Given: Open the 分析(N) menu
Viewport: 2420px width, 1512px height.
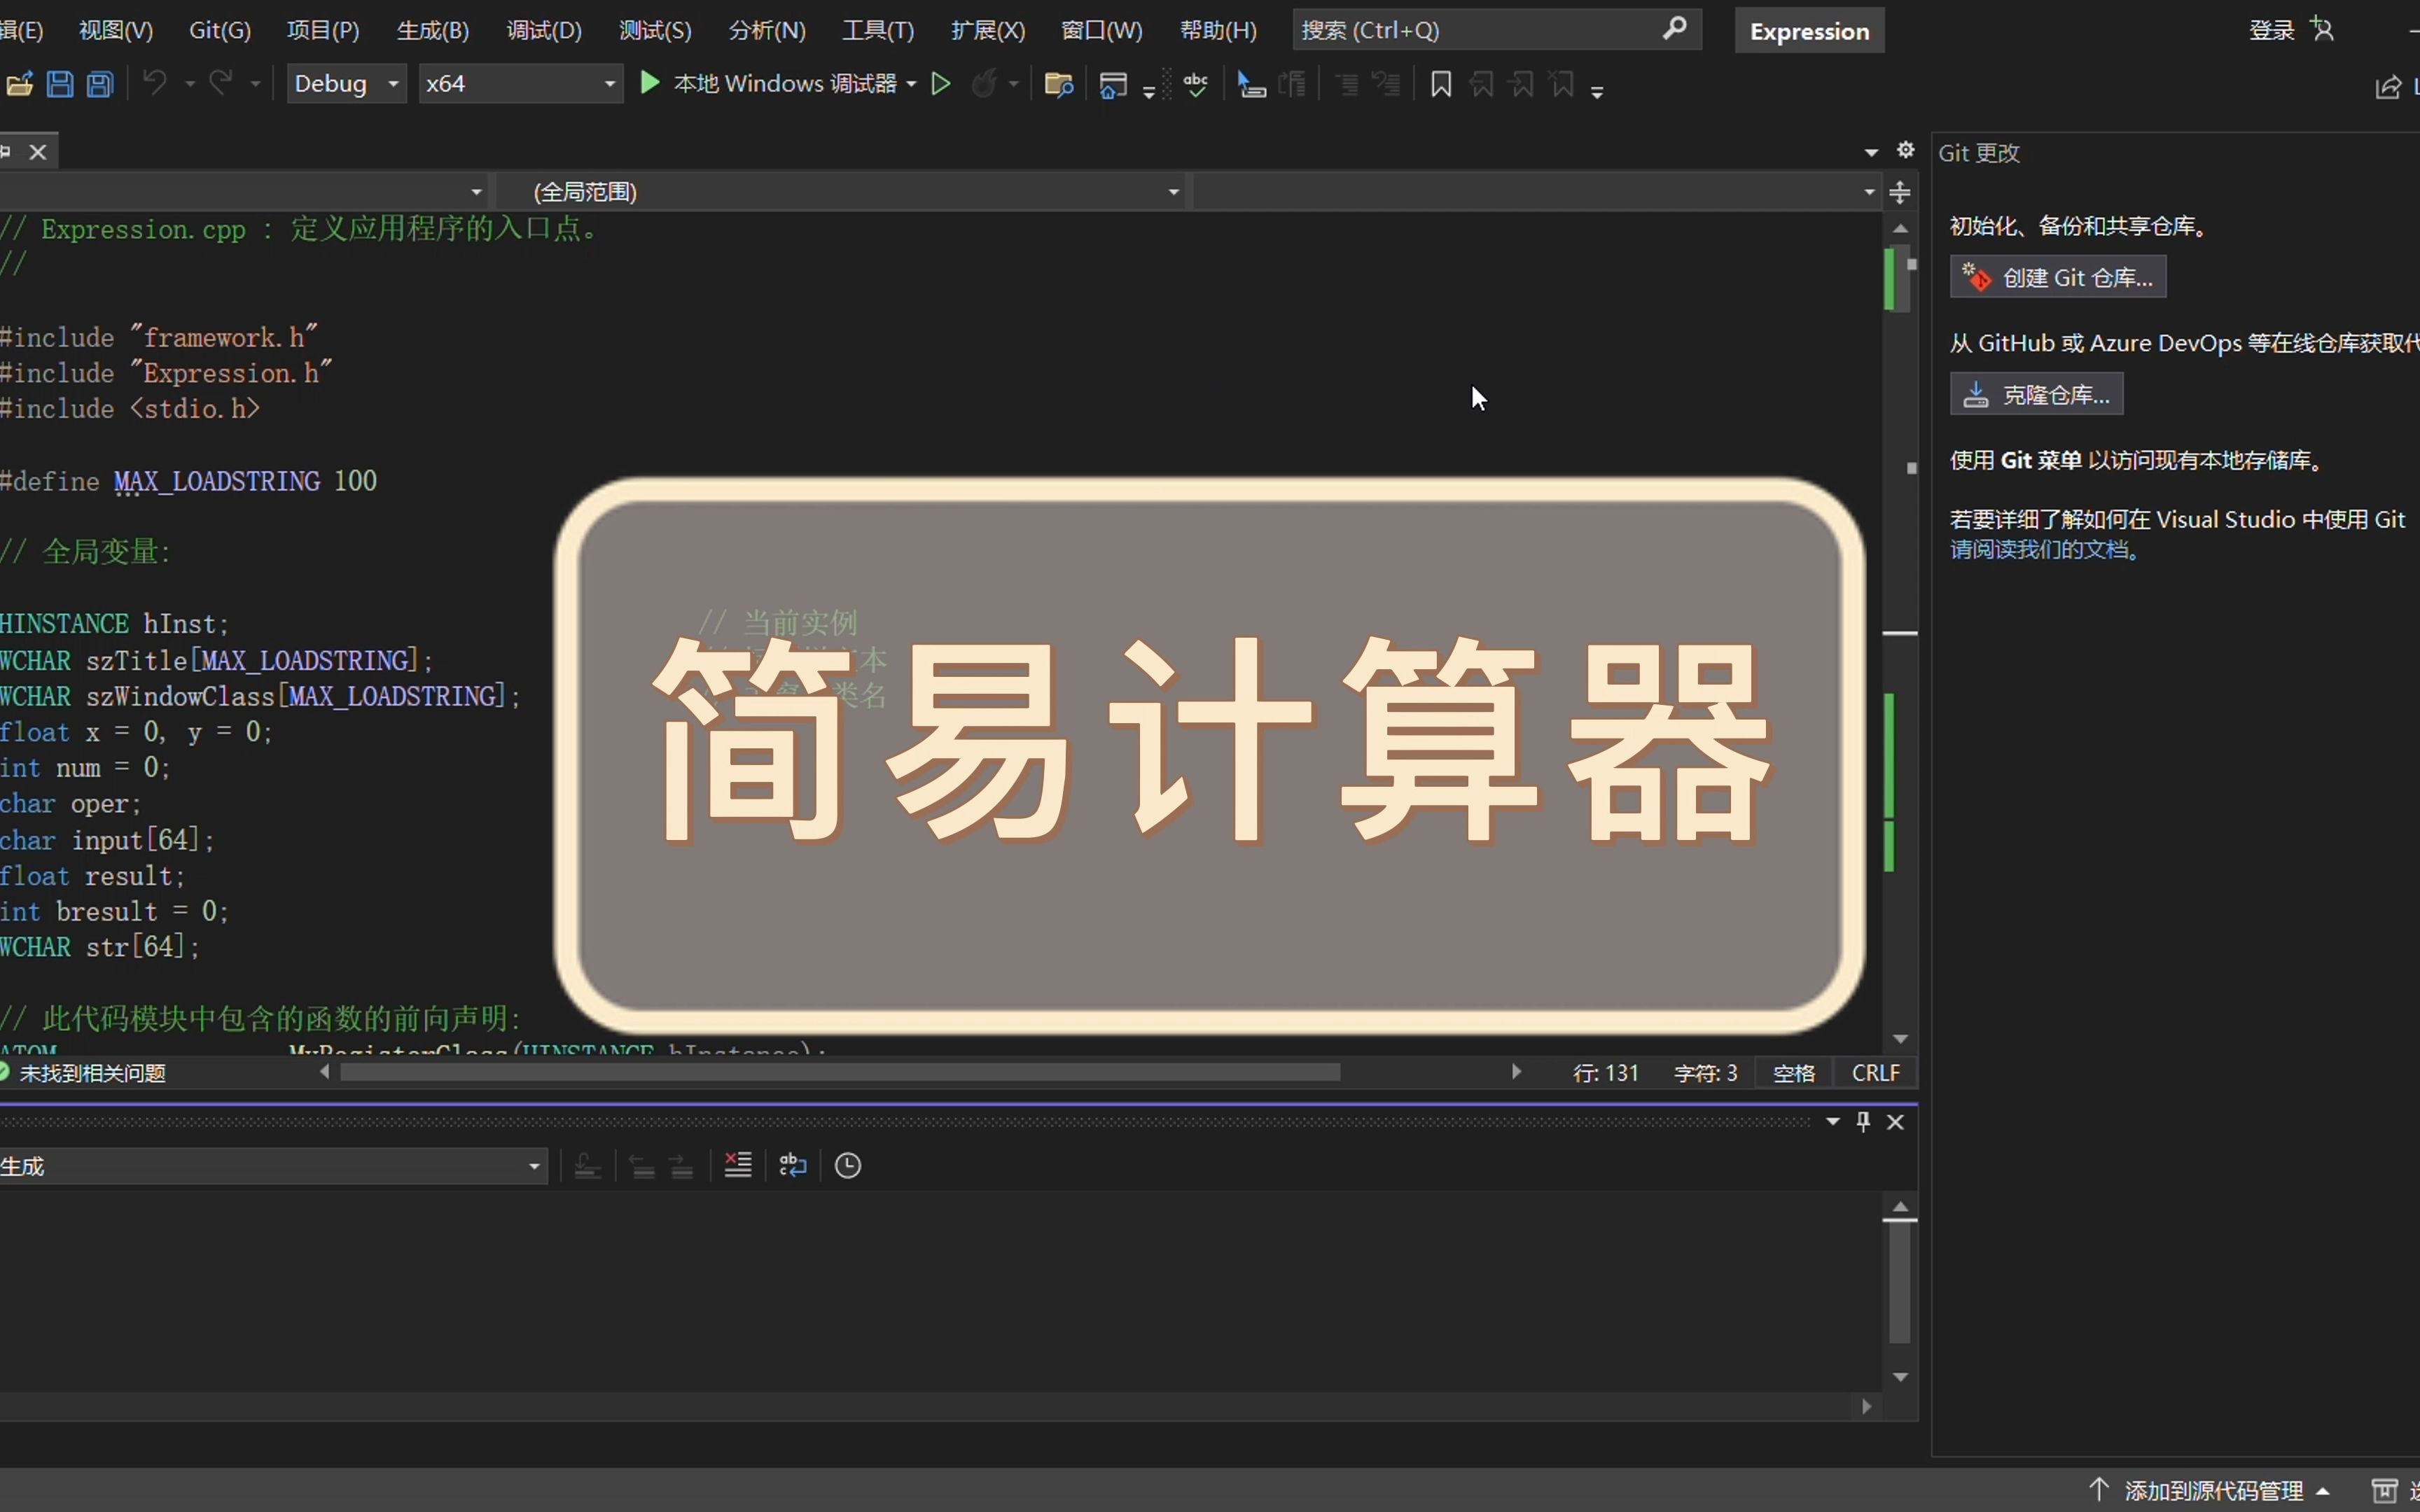Looking at the screenshot, I should click(767, 30).
